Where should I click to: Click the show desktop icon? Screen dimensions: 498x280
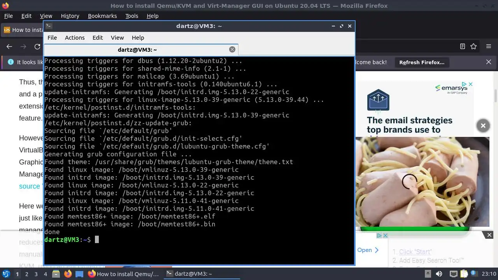pyautogui.click(x=79, y=274)
